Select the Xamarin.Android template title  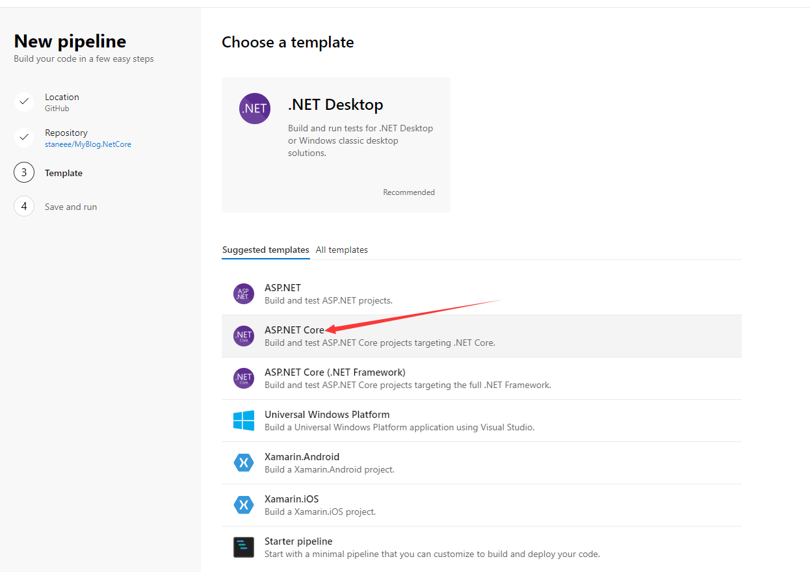pyautogui.click(x=302, y=456)
